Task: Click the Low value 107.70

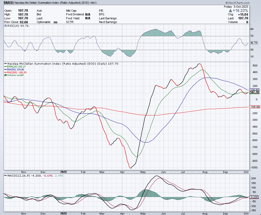Action: coord(23,18)
